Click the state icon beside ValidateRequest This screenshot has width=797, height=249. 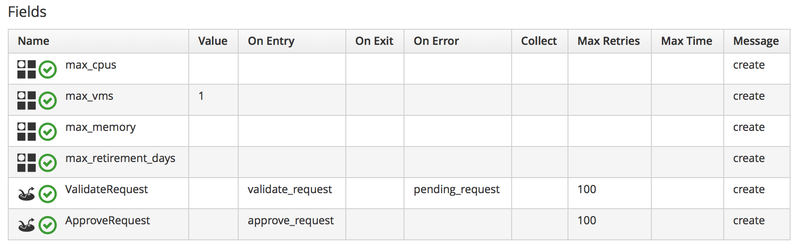27,194
